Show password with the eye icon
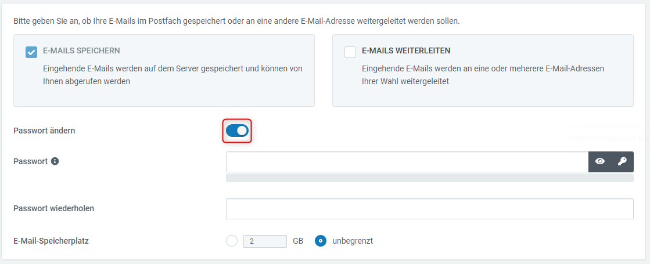Viewport: 650px width, 264px height. 600,162
